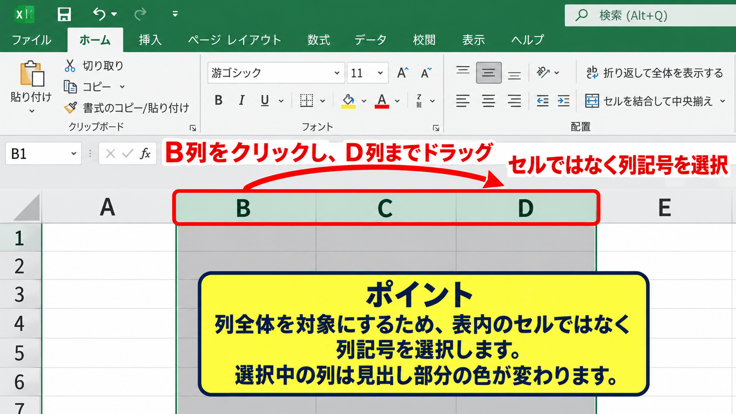
Task: Click the 書式のコピー/貼り付け format painter
Action: click(127, 108)
